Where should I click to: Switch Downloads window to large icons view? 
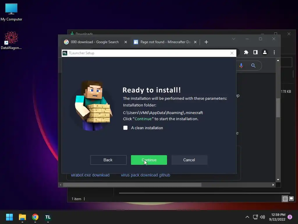tap(291, 199)
